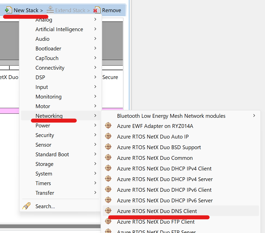The image size is (265, 233).
Task: Expand arrow next to Networking
Action: 95,115
